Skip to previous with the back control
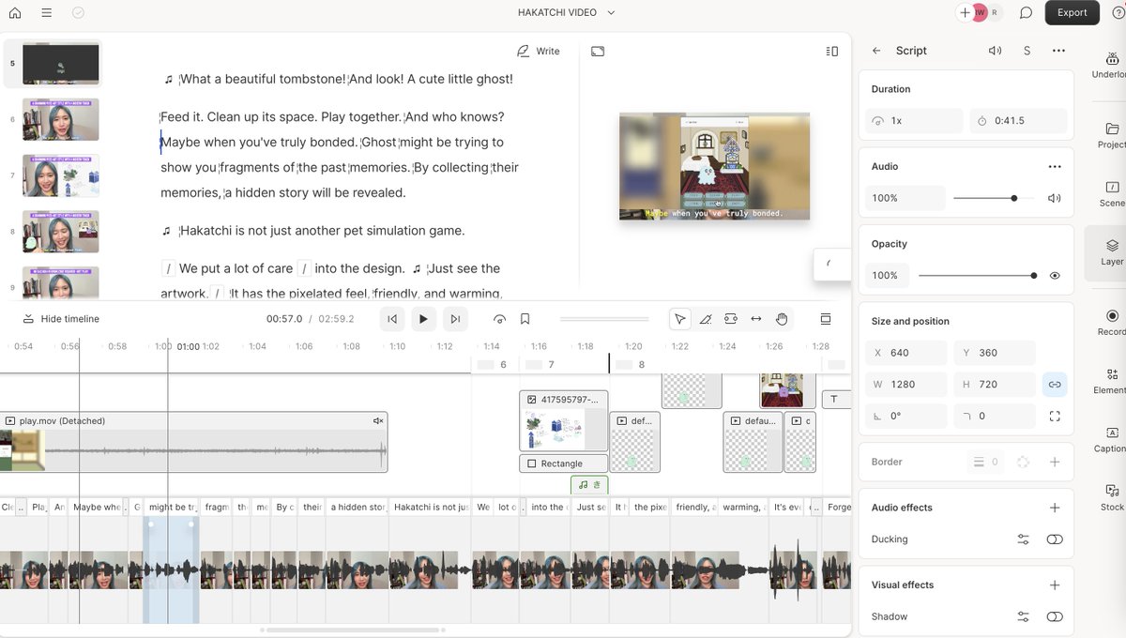 point(392,319)
